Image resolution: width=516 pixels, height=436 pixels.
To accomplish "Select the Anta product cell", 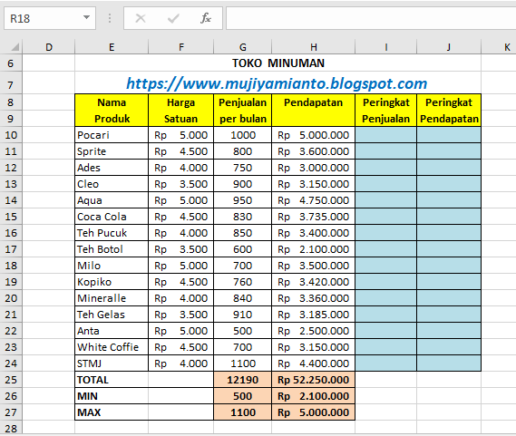I will (x=112, y=331).
